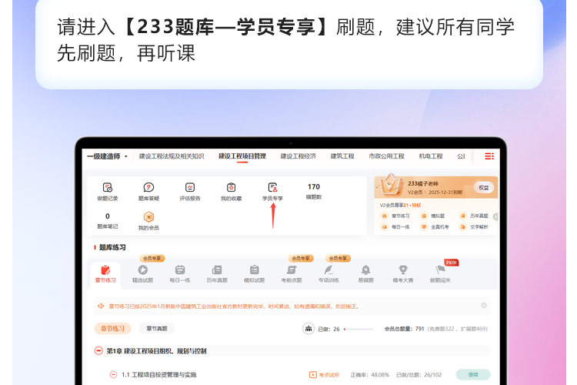Select the orange 章节练习 pill button

click(112, 328)
